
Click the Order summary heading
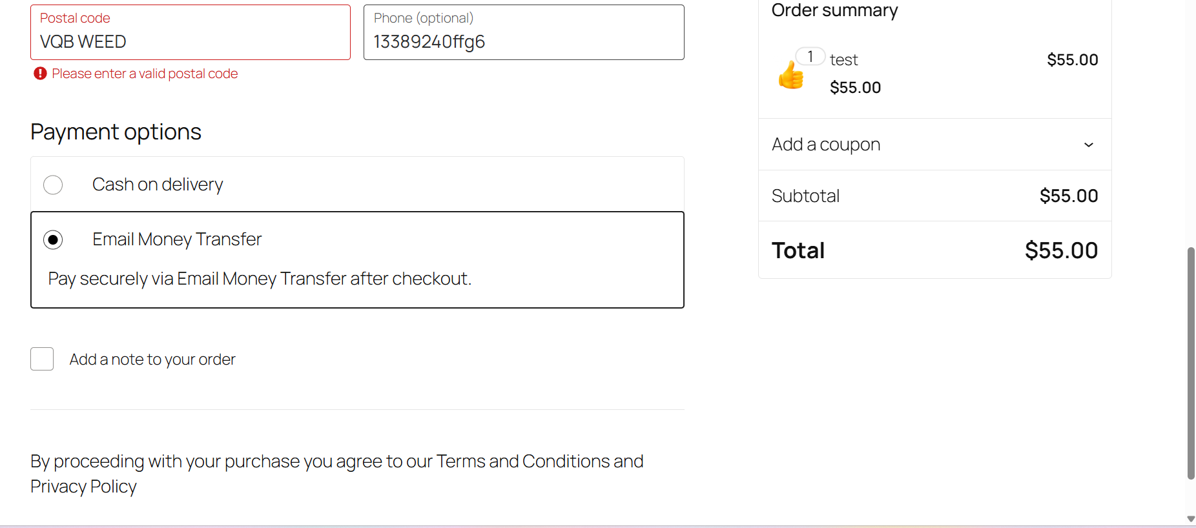tap(834, 10)
